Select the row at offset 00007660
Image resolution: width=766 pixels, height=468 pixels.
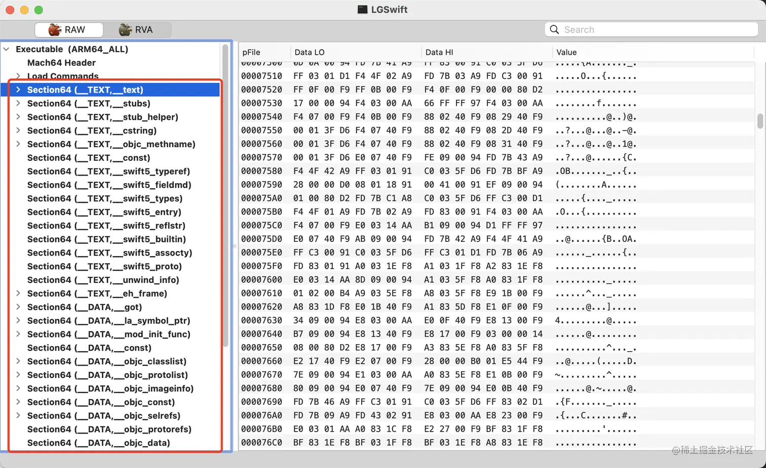pos(497,361)
